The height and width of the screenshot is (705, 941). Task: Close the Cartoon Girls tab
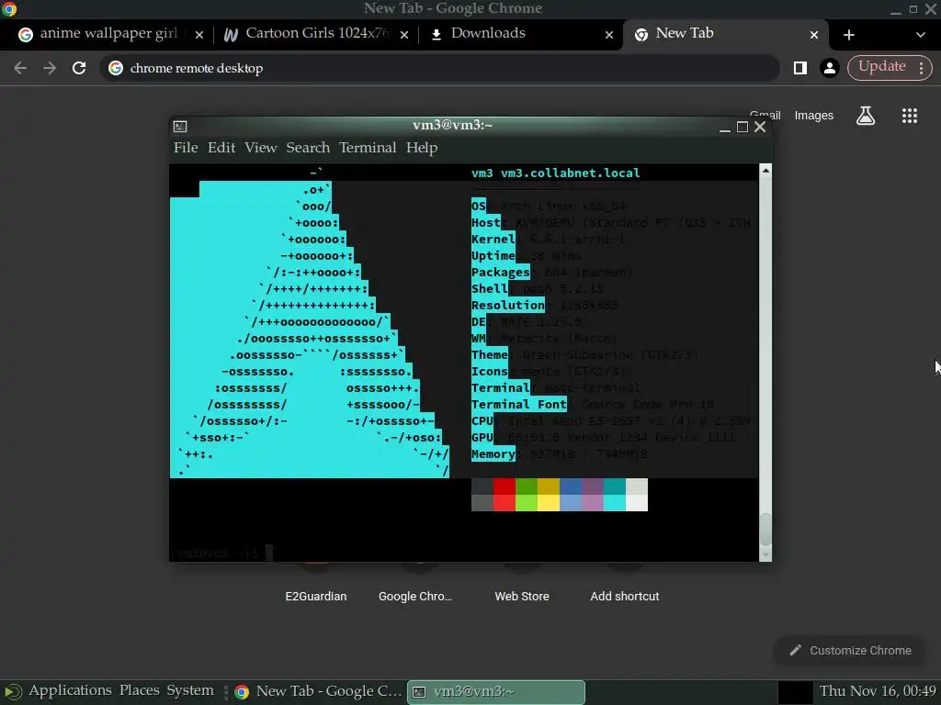(x=404, y=35)
